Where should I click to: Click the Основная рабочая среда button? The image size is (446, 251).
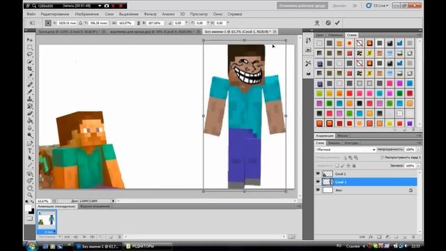tap(302, 6)
